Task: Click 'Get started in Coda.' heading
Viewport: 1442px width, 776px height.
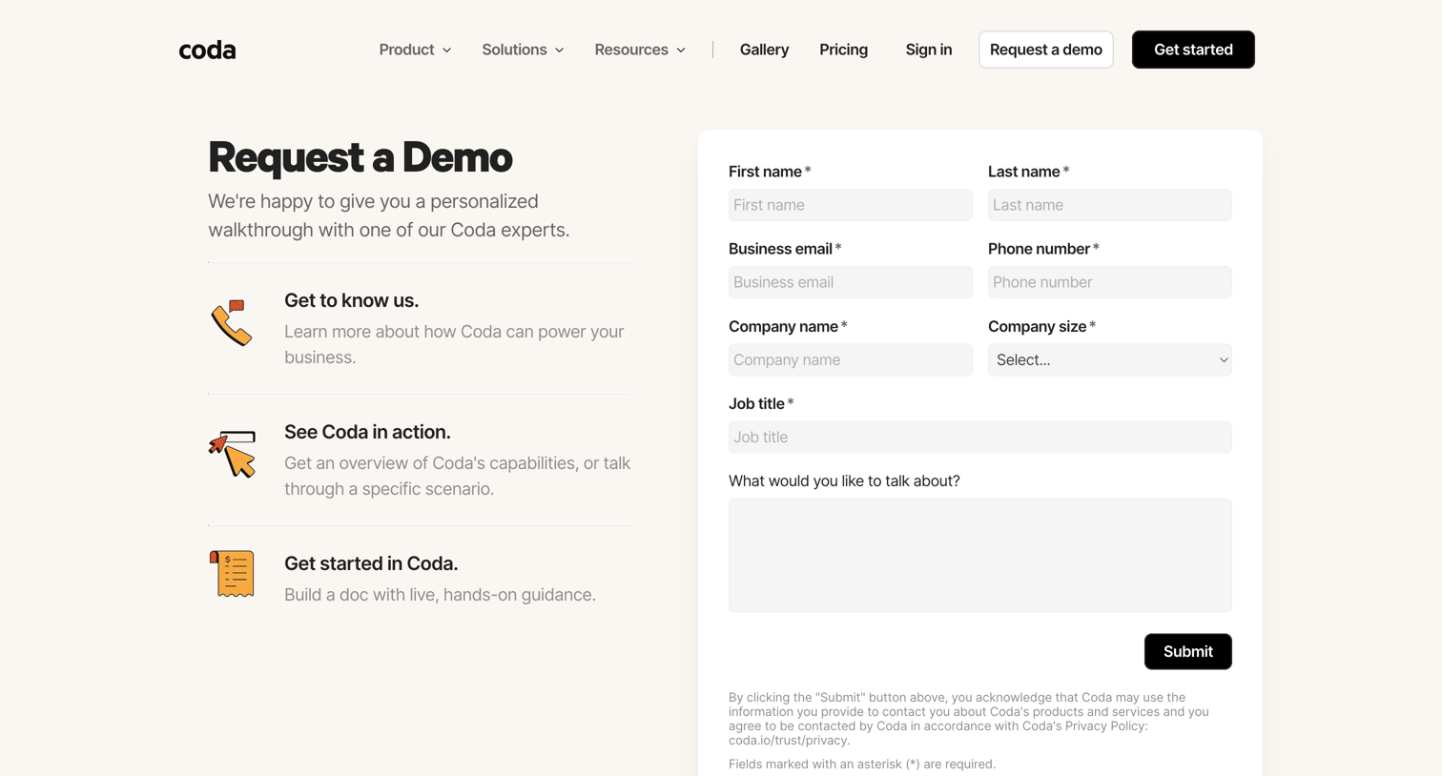Action: pyautogui.click(x=371, y=563)
